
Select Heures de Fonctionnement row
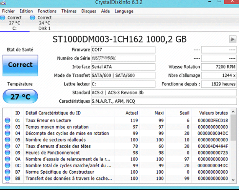coord(116,153)
